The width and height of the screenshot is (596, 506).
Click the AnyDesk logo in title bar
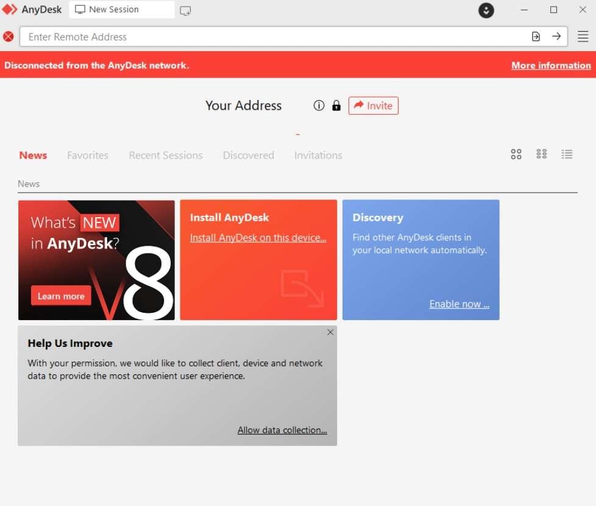click(10, 10)
